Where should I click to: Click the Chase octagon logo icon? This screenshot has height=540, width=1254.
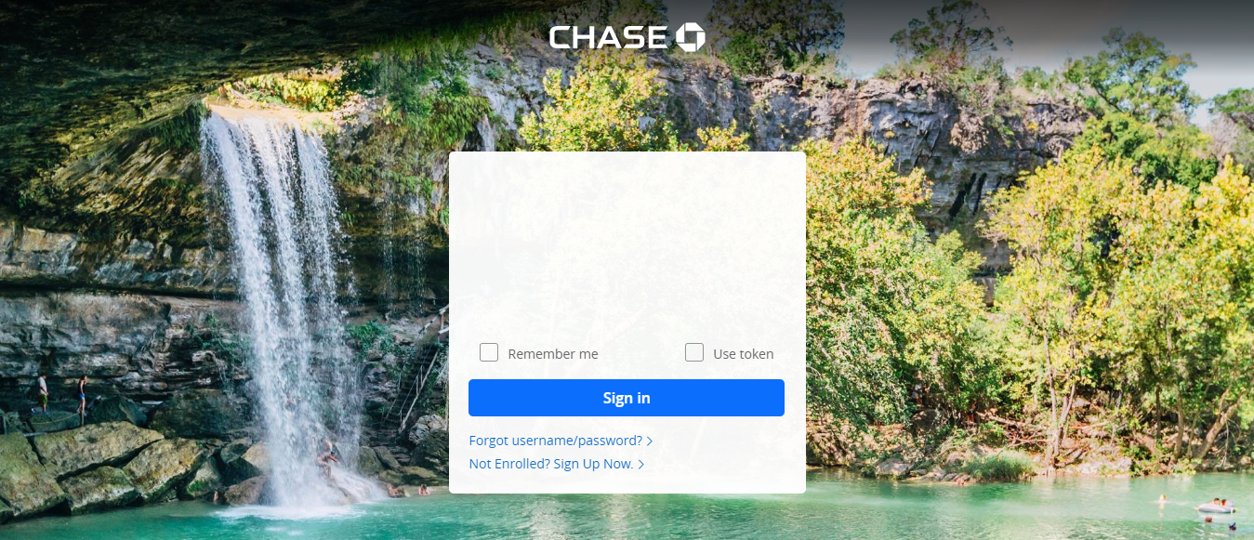tap(690, 37)
